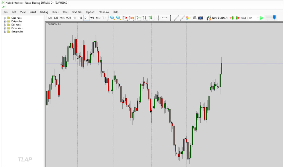Select the M1 timeframe
The width and height of the screenshot is (284, 168).
pos(50,18)
